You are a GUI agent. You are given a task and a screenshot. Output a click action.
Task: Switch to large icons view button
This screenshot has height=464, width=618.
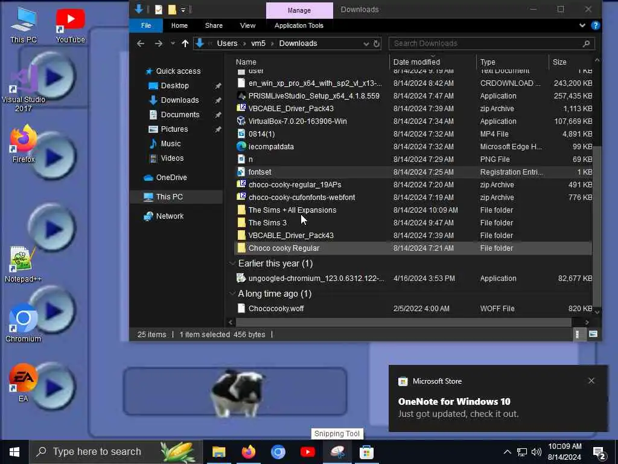(593, 335)
